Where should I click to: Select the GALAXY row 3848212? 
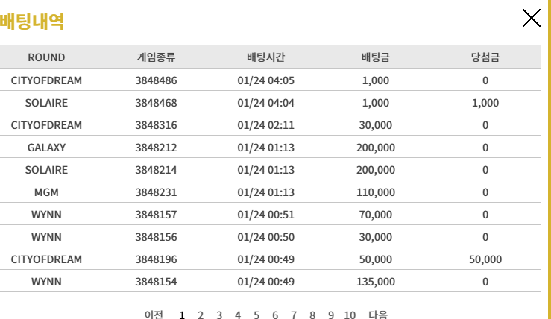click(x=270, y=148)
